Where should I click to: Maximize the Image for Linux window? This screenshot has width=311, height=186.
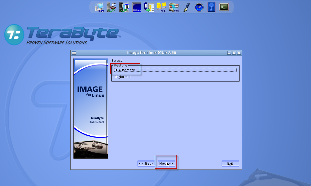[234, 53]
